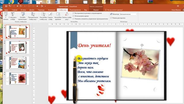Click the share person icon at ribbon right
This screenshot has width=184, height=104.
click(x=183, y=10)
